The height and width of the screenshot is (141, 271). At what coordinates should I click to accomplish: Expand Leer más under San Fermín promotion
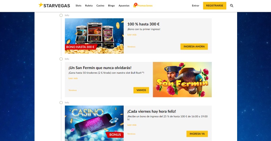coord(73,78)
